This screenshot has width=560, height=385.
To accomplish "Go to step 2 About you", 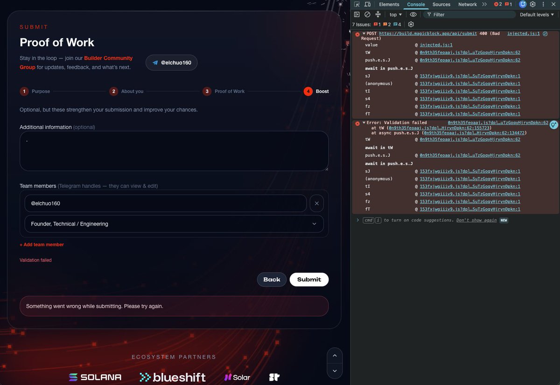I will tap(126, 91).
